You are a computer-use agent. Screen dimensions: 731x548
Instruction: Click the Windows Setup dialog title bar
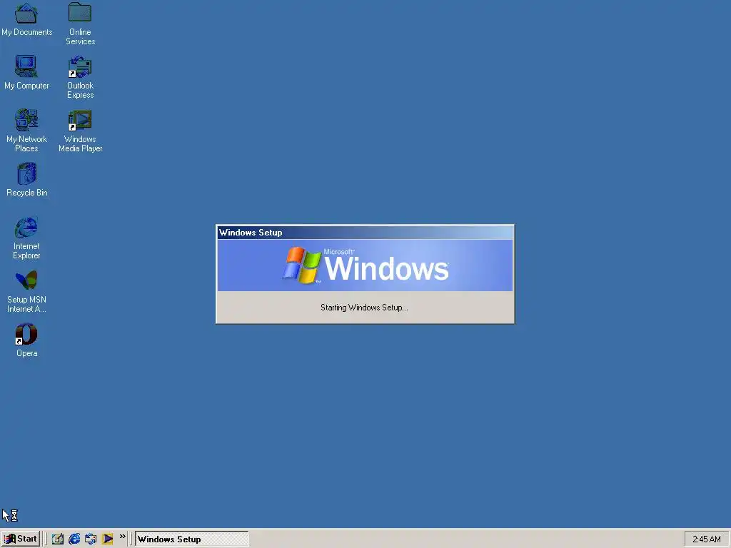pyautogui.click(x=365, y=233)
